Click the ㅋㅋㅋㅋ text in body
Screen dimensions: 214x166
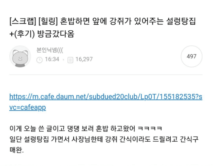point(150,129)
